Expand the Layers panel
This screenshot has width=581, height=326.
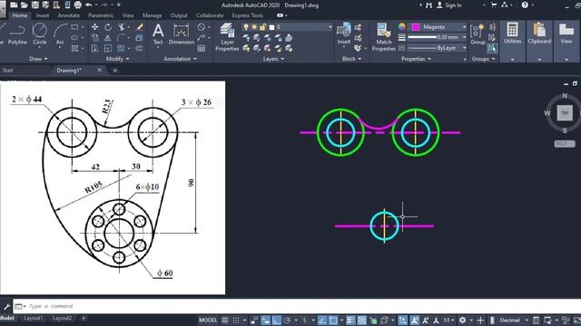point(273,59)
